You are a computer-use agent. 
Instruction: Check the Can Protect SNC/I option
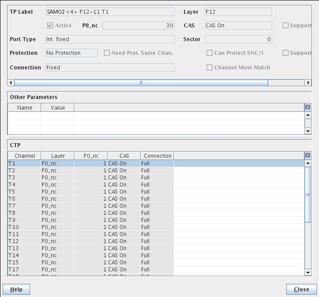coord(210,53)
